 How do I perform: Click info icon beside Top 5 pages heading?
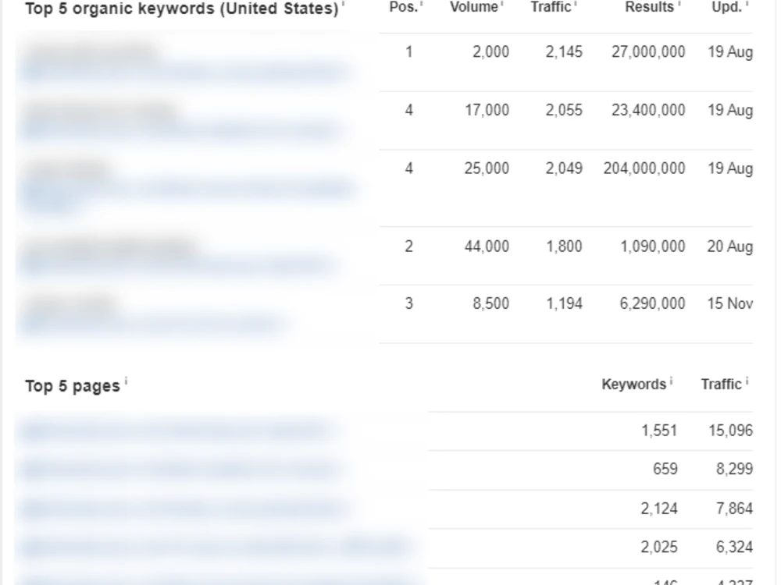(126, 381)
